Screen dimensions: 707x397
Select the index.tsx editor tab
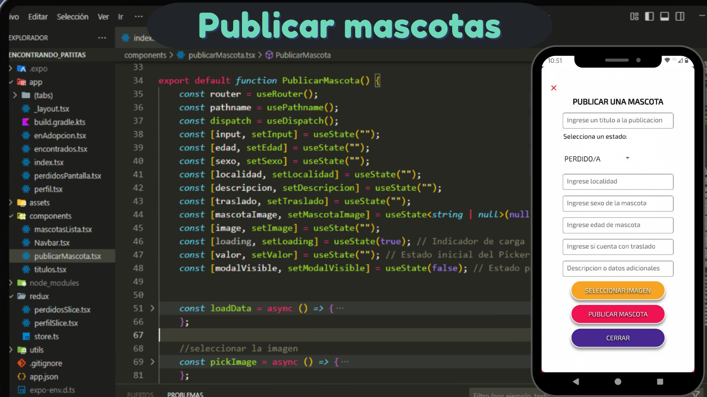[142, 38]
